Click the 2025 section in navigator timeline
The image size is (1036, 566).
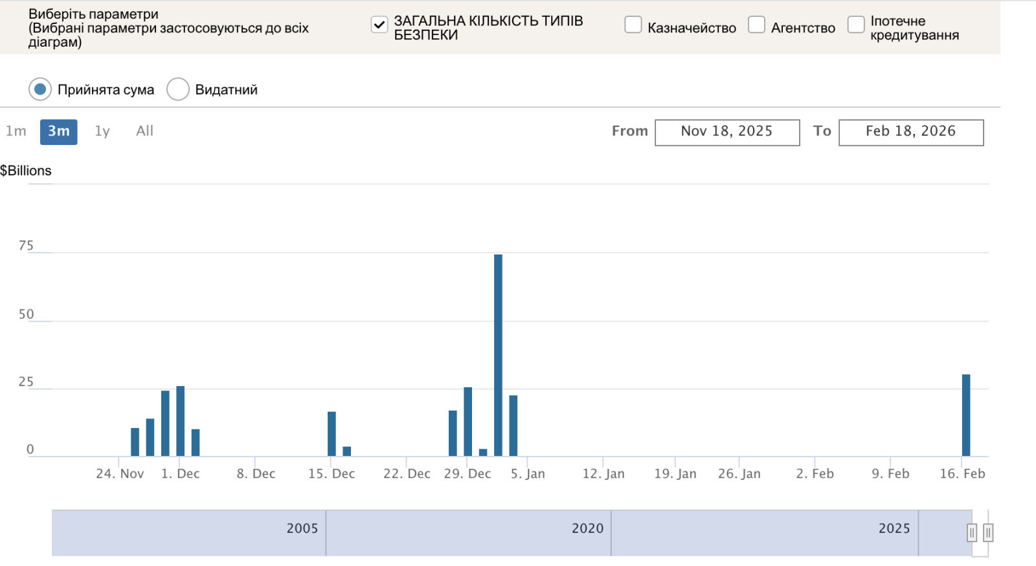coord(764,532)
